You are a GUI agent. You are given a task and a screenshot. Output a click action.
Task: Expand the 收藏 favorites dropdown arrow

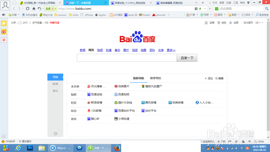(x=19, y=15)
